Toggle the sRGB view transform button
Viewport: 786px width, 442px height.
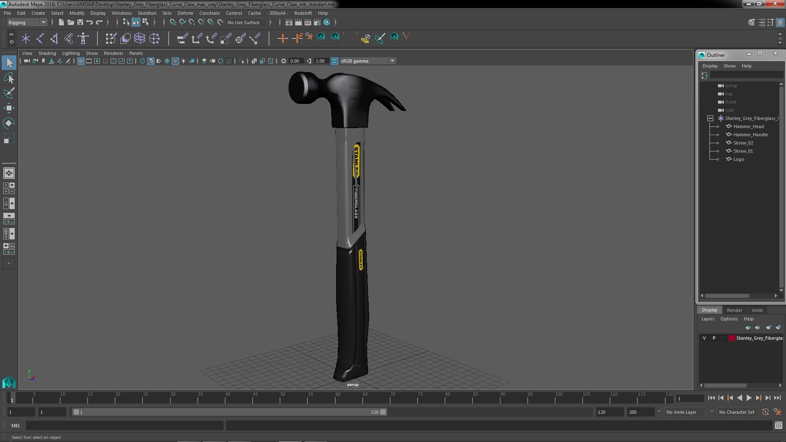point(334,61)
